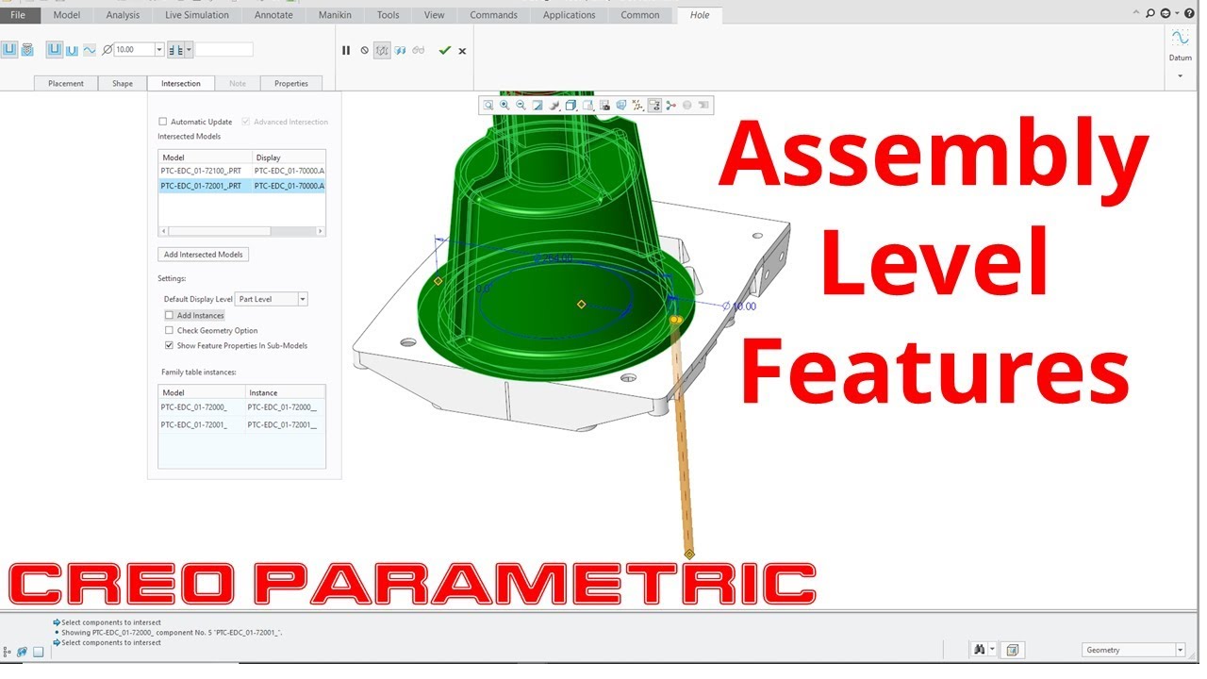Image resolution: width=1207 pixels, height=679 pixels.
Task: Open the Placement panel tab
Action: [66, 83]
